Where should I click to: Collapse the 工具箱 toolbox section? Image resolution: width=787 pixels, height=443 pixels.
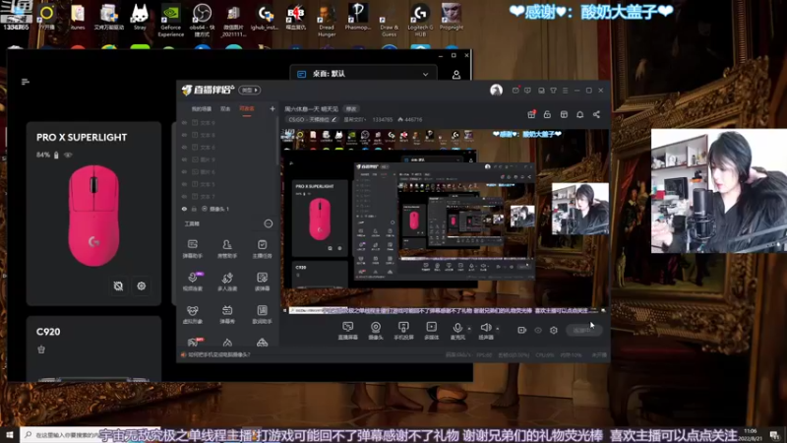coord(269,223)
